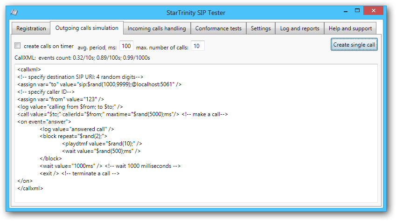Go to the Conformance tests tab
The image size is (396, 221).
218,28
